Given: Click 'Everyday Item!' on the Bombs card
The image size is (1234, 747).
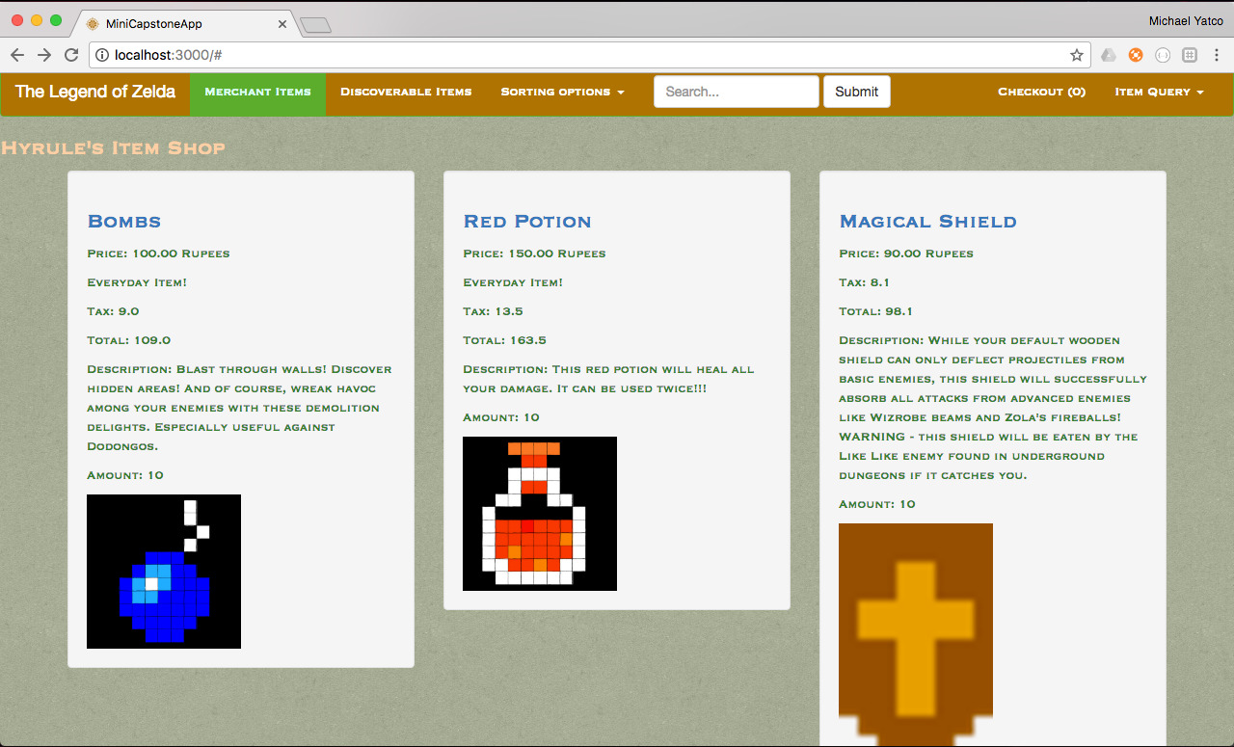Looking at the screenshot, I should (137, 283).
